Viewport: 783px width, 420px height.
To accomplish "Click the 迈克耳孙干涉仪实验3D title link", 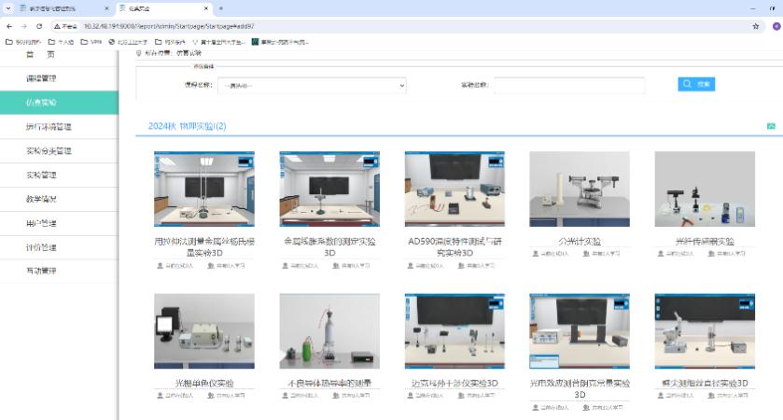I will 454,383.
